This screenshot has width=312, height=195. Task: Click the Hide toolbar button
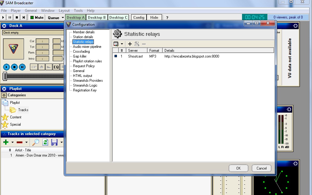click(154, 18)
